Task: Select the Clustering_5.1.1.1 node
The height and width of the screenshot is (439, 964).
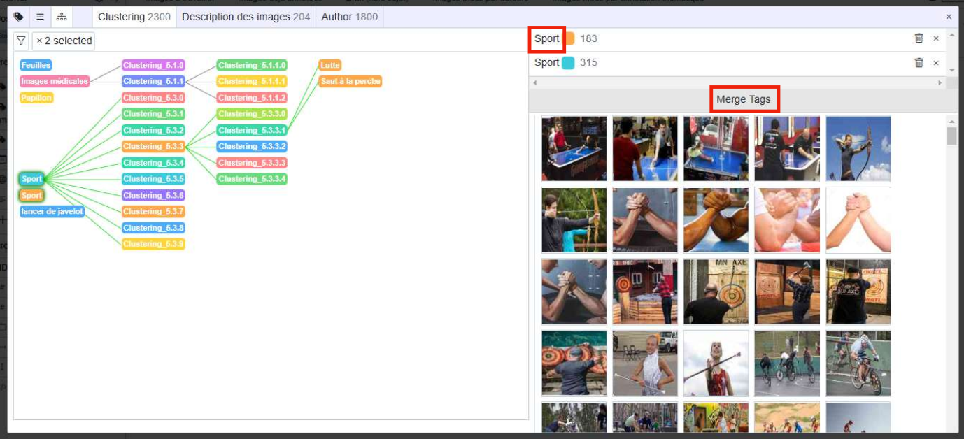Action: point(252,81)
